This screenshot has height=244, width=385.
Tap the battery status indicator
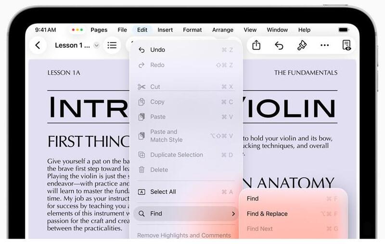pos(343,30)
